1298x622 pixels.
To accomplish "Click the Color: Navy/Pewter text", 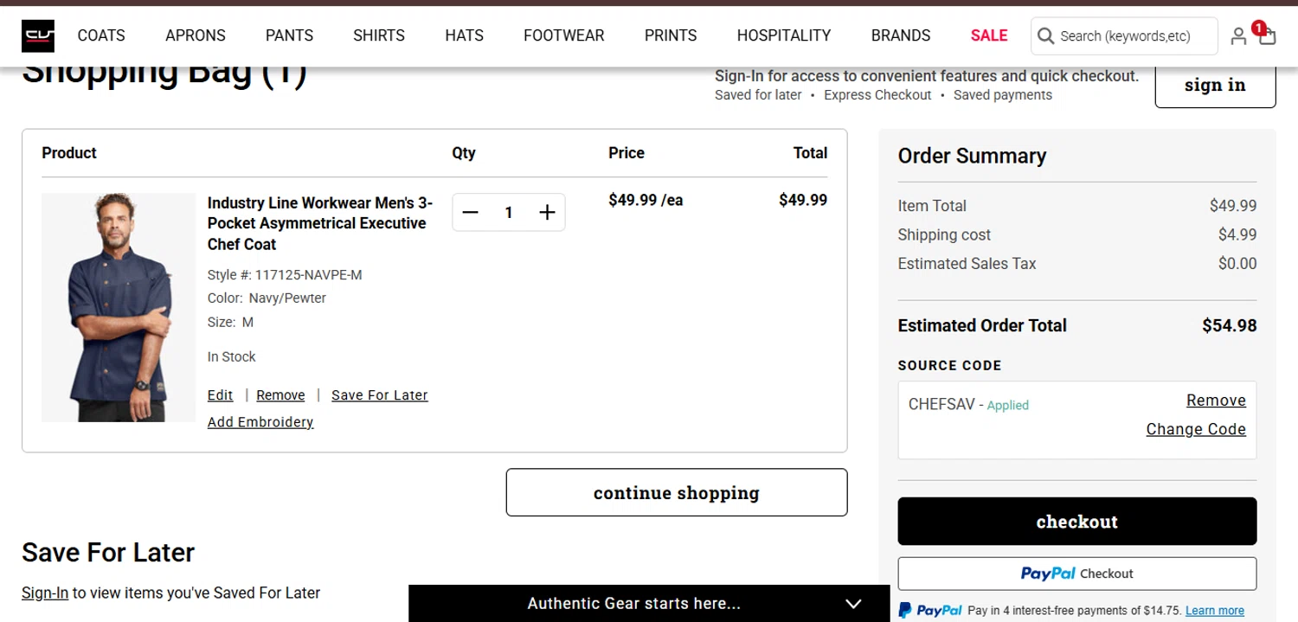I will 267,298.
